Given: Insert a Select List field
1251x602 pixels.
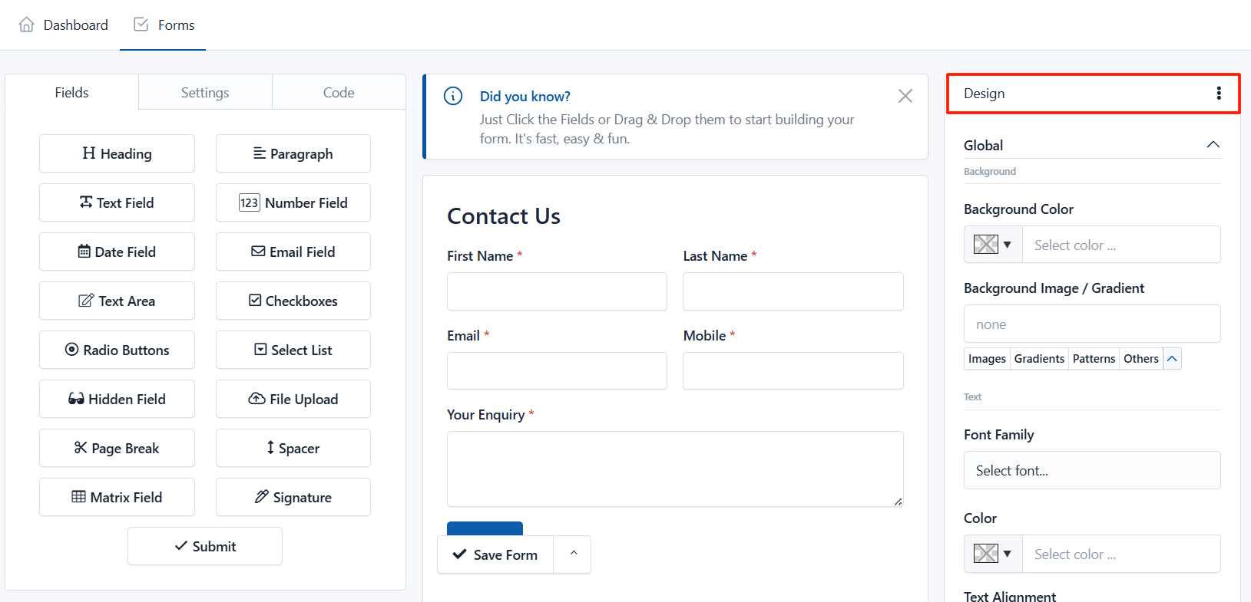Looking at the screenshot, I should [293, 350].
